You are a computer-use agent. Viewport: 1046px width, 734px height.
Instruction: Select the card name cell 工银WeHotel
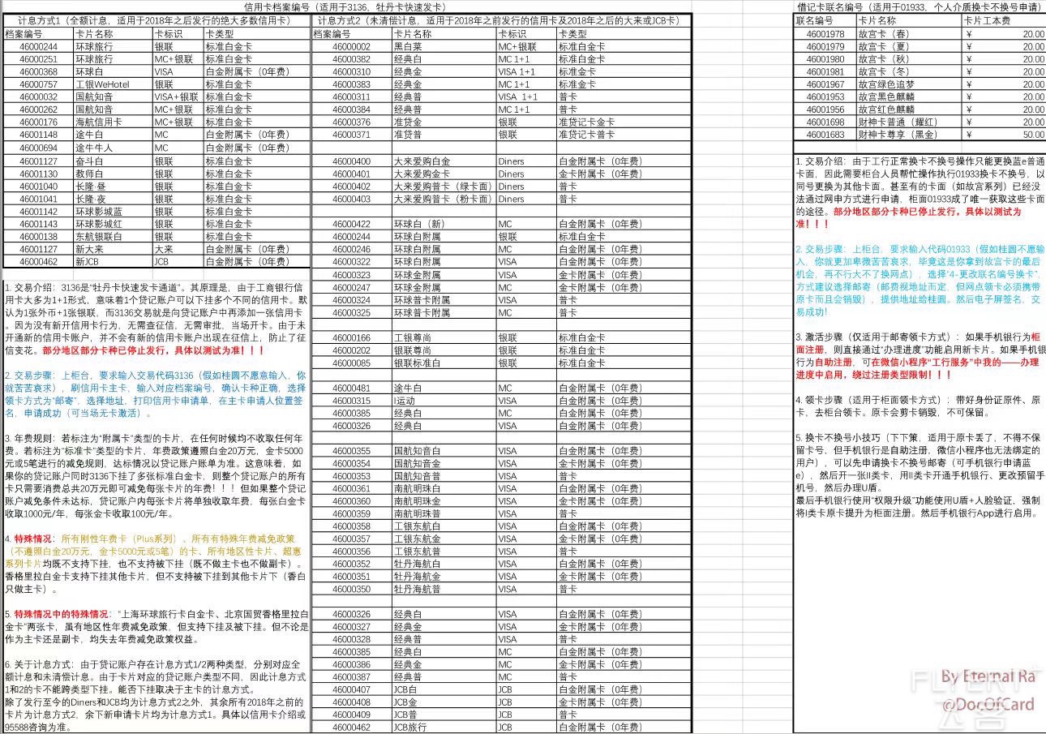pyautogui.click(x=113, y=84)
